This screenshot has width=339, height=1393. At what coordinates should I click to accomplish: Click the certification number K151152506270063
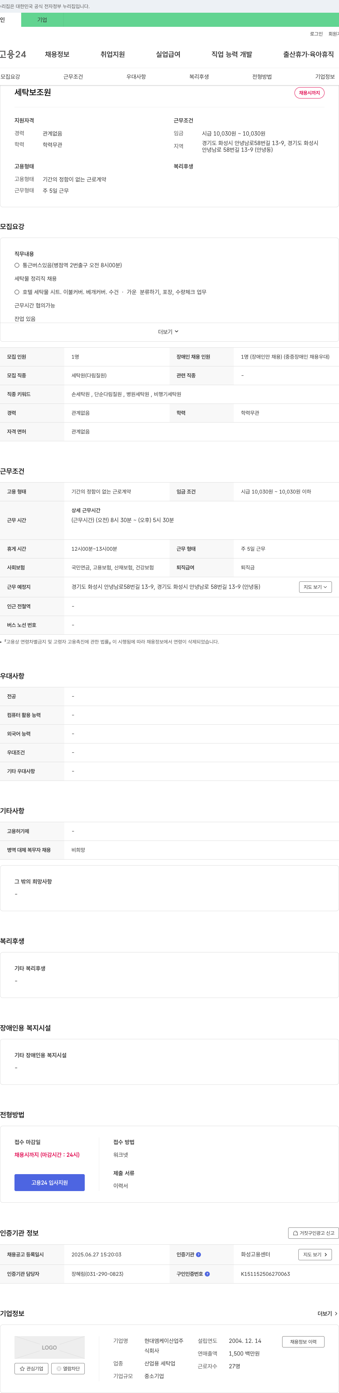pos(266,1274)
